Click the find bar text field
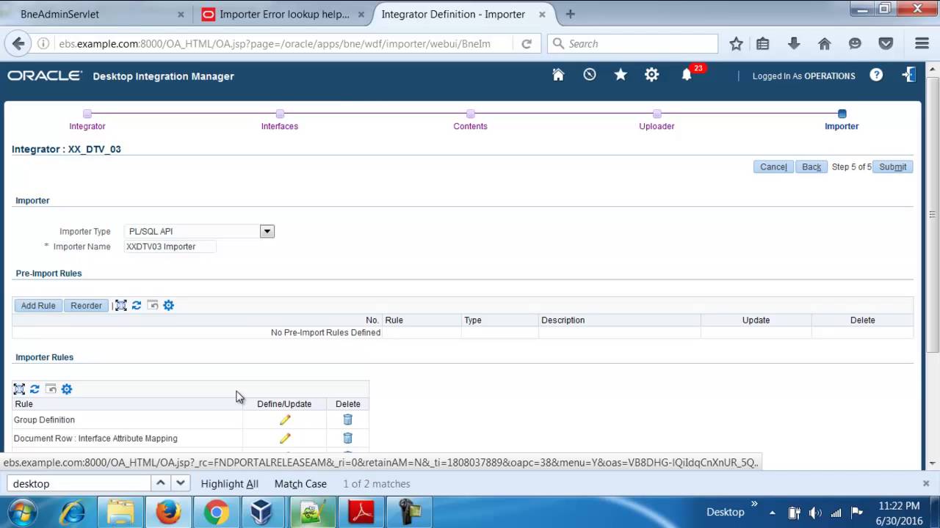The image size is (940, 528). click(79, 483)
